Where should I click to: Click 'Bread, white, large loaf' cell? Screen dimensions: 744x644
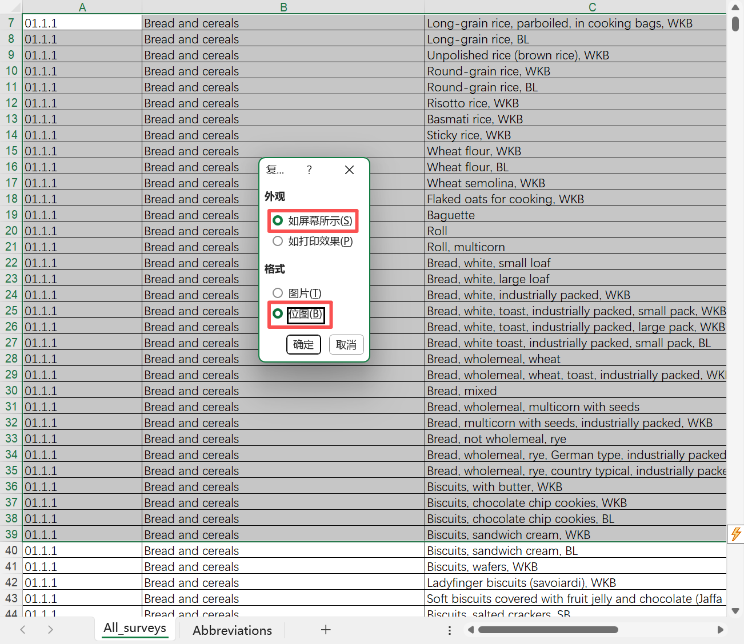575,279
